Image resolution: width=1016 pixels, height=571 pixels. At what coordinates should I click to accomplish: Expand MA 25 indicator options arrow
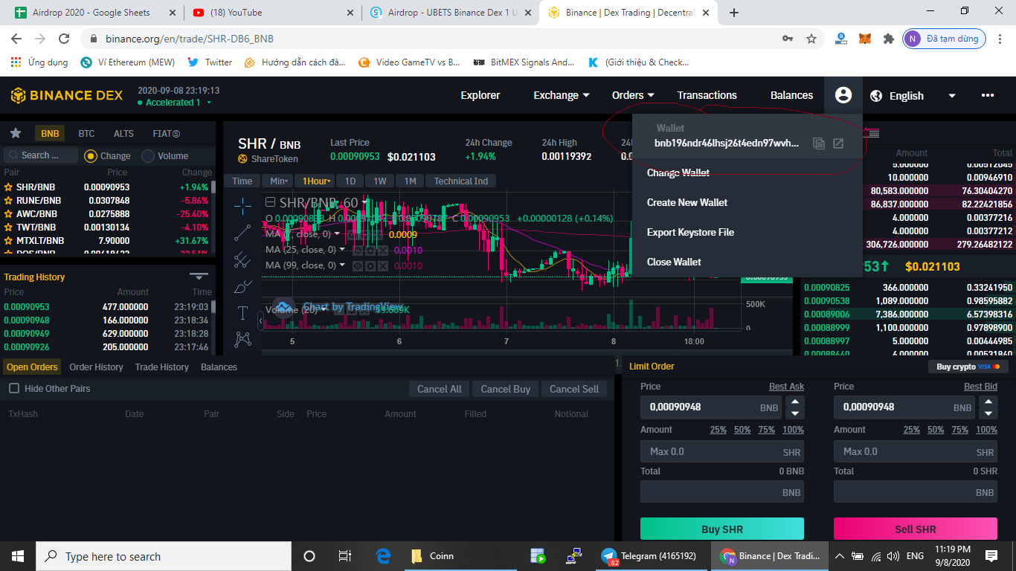(x=343, y=250)
